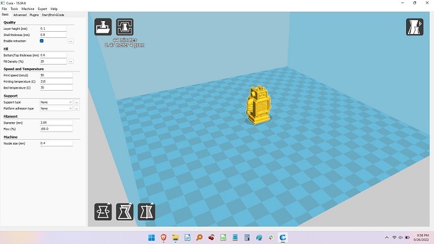Switch to the Basic tab
The image size is (434, 244).
[5, 15]
